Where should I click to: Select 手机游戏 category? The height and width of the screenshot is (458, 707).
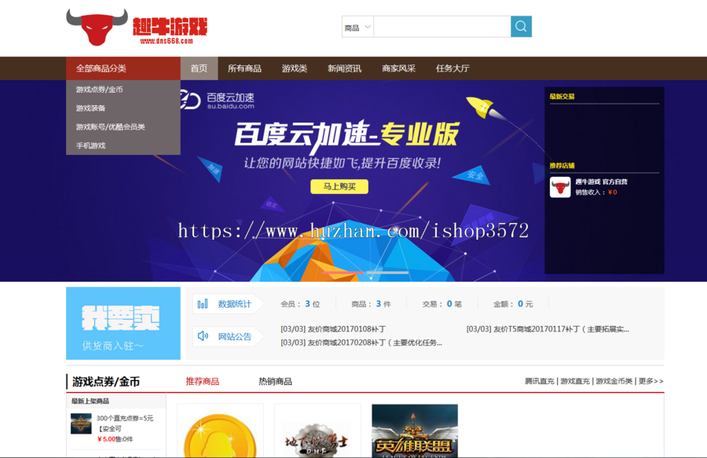click(90, 145)
